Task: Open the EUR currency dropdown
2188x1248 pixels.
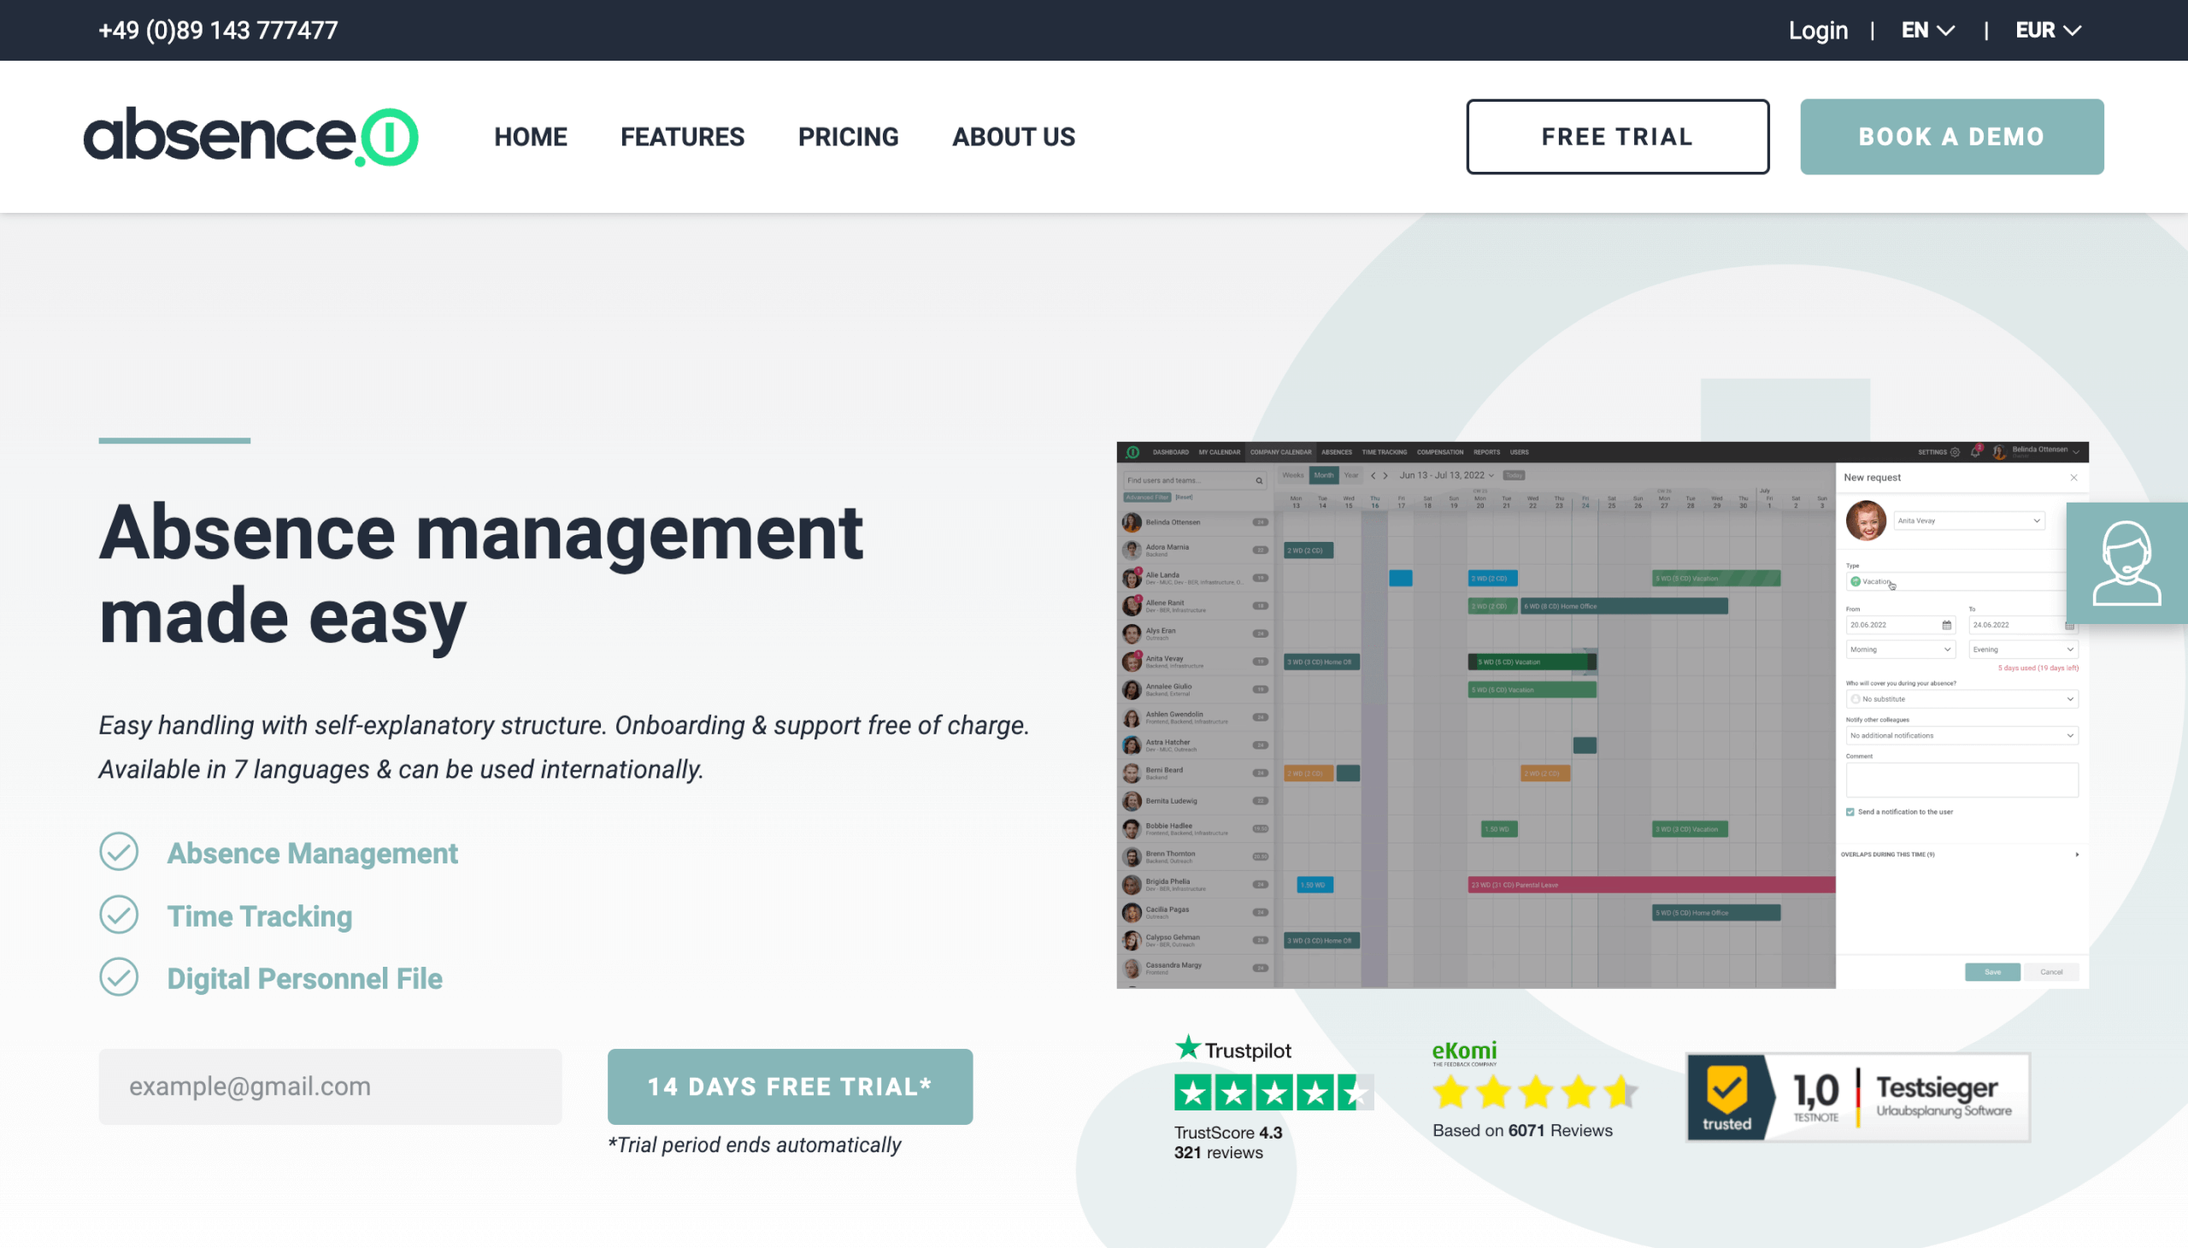Action: pos(2048,30)
